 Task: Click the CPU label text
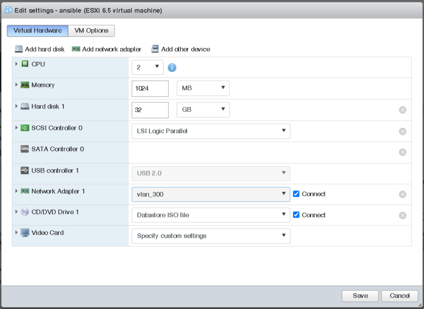[x=38, y=64]
